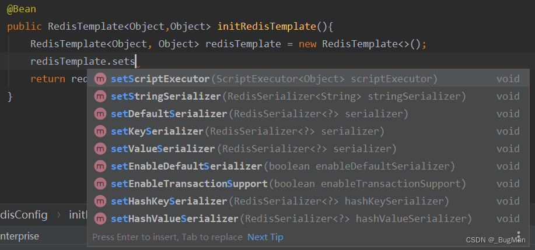Click the method icon beside setDefaultSerializer

coord(100,114)
